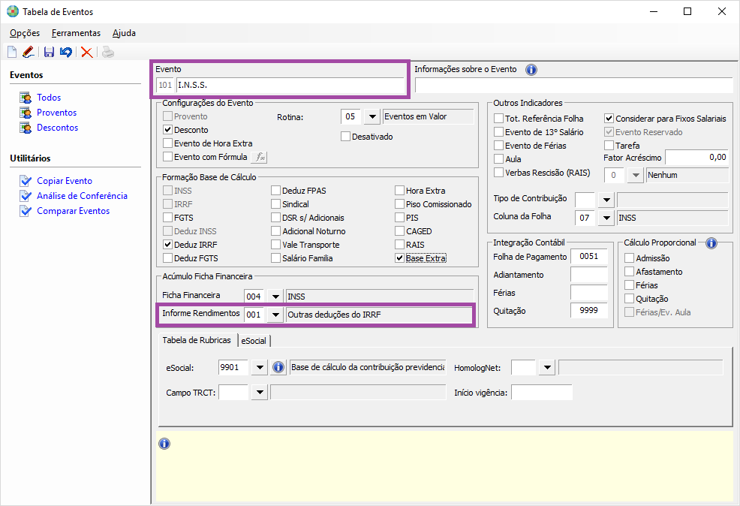Click the red X delete icon

point(87,52)
